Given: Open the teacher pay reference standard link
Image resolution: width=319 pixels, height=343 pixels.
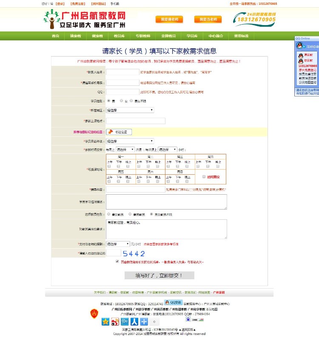Looking at the screenshot, I should [161, 244].
